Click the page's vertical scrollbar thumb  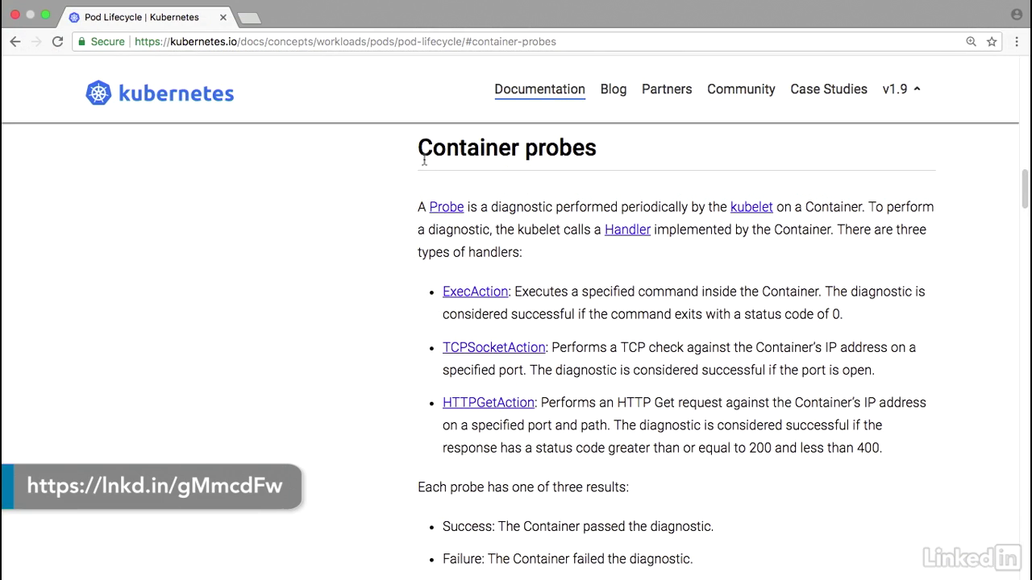point(1026,189)
